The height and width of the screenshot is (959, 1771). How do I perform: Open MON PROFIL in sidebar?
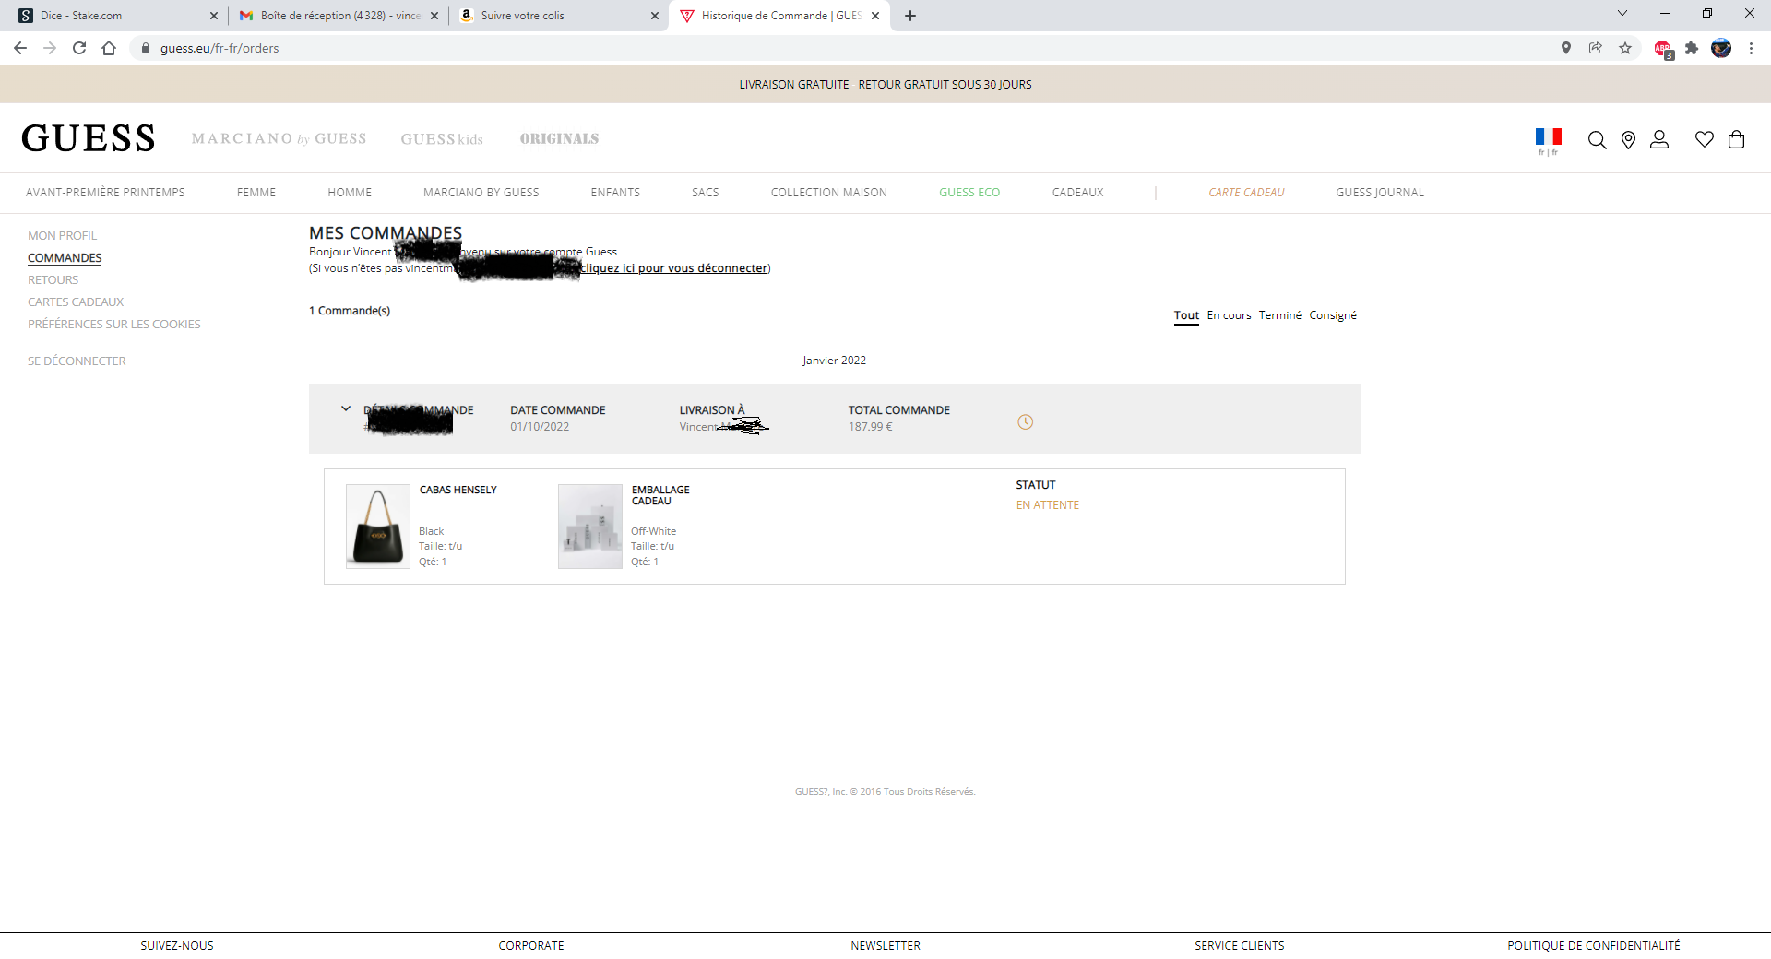62,236
